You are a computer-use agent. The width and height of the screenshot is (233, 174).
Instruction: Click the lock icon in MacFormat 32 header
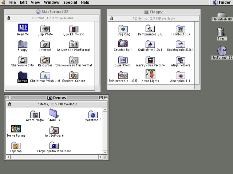pyautogui.click(x=9, y=18)
